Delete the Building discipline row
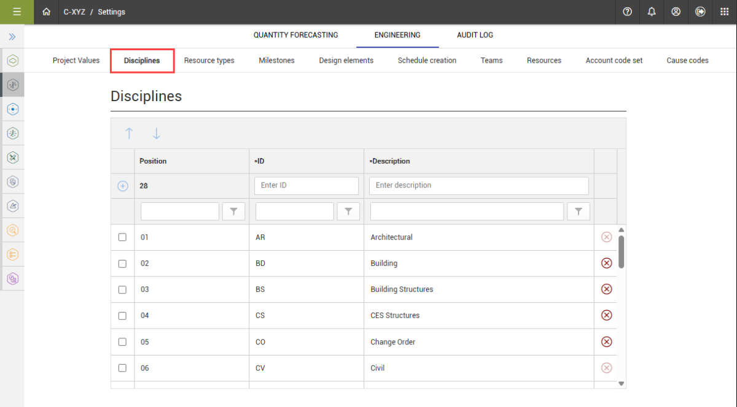Screen dimensions: 737x407 [x=606, y=263]
